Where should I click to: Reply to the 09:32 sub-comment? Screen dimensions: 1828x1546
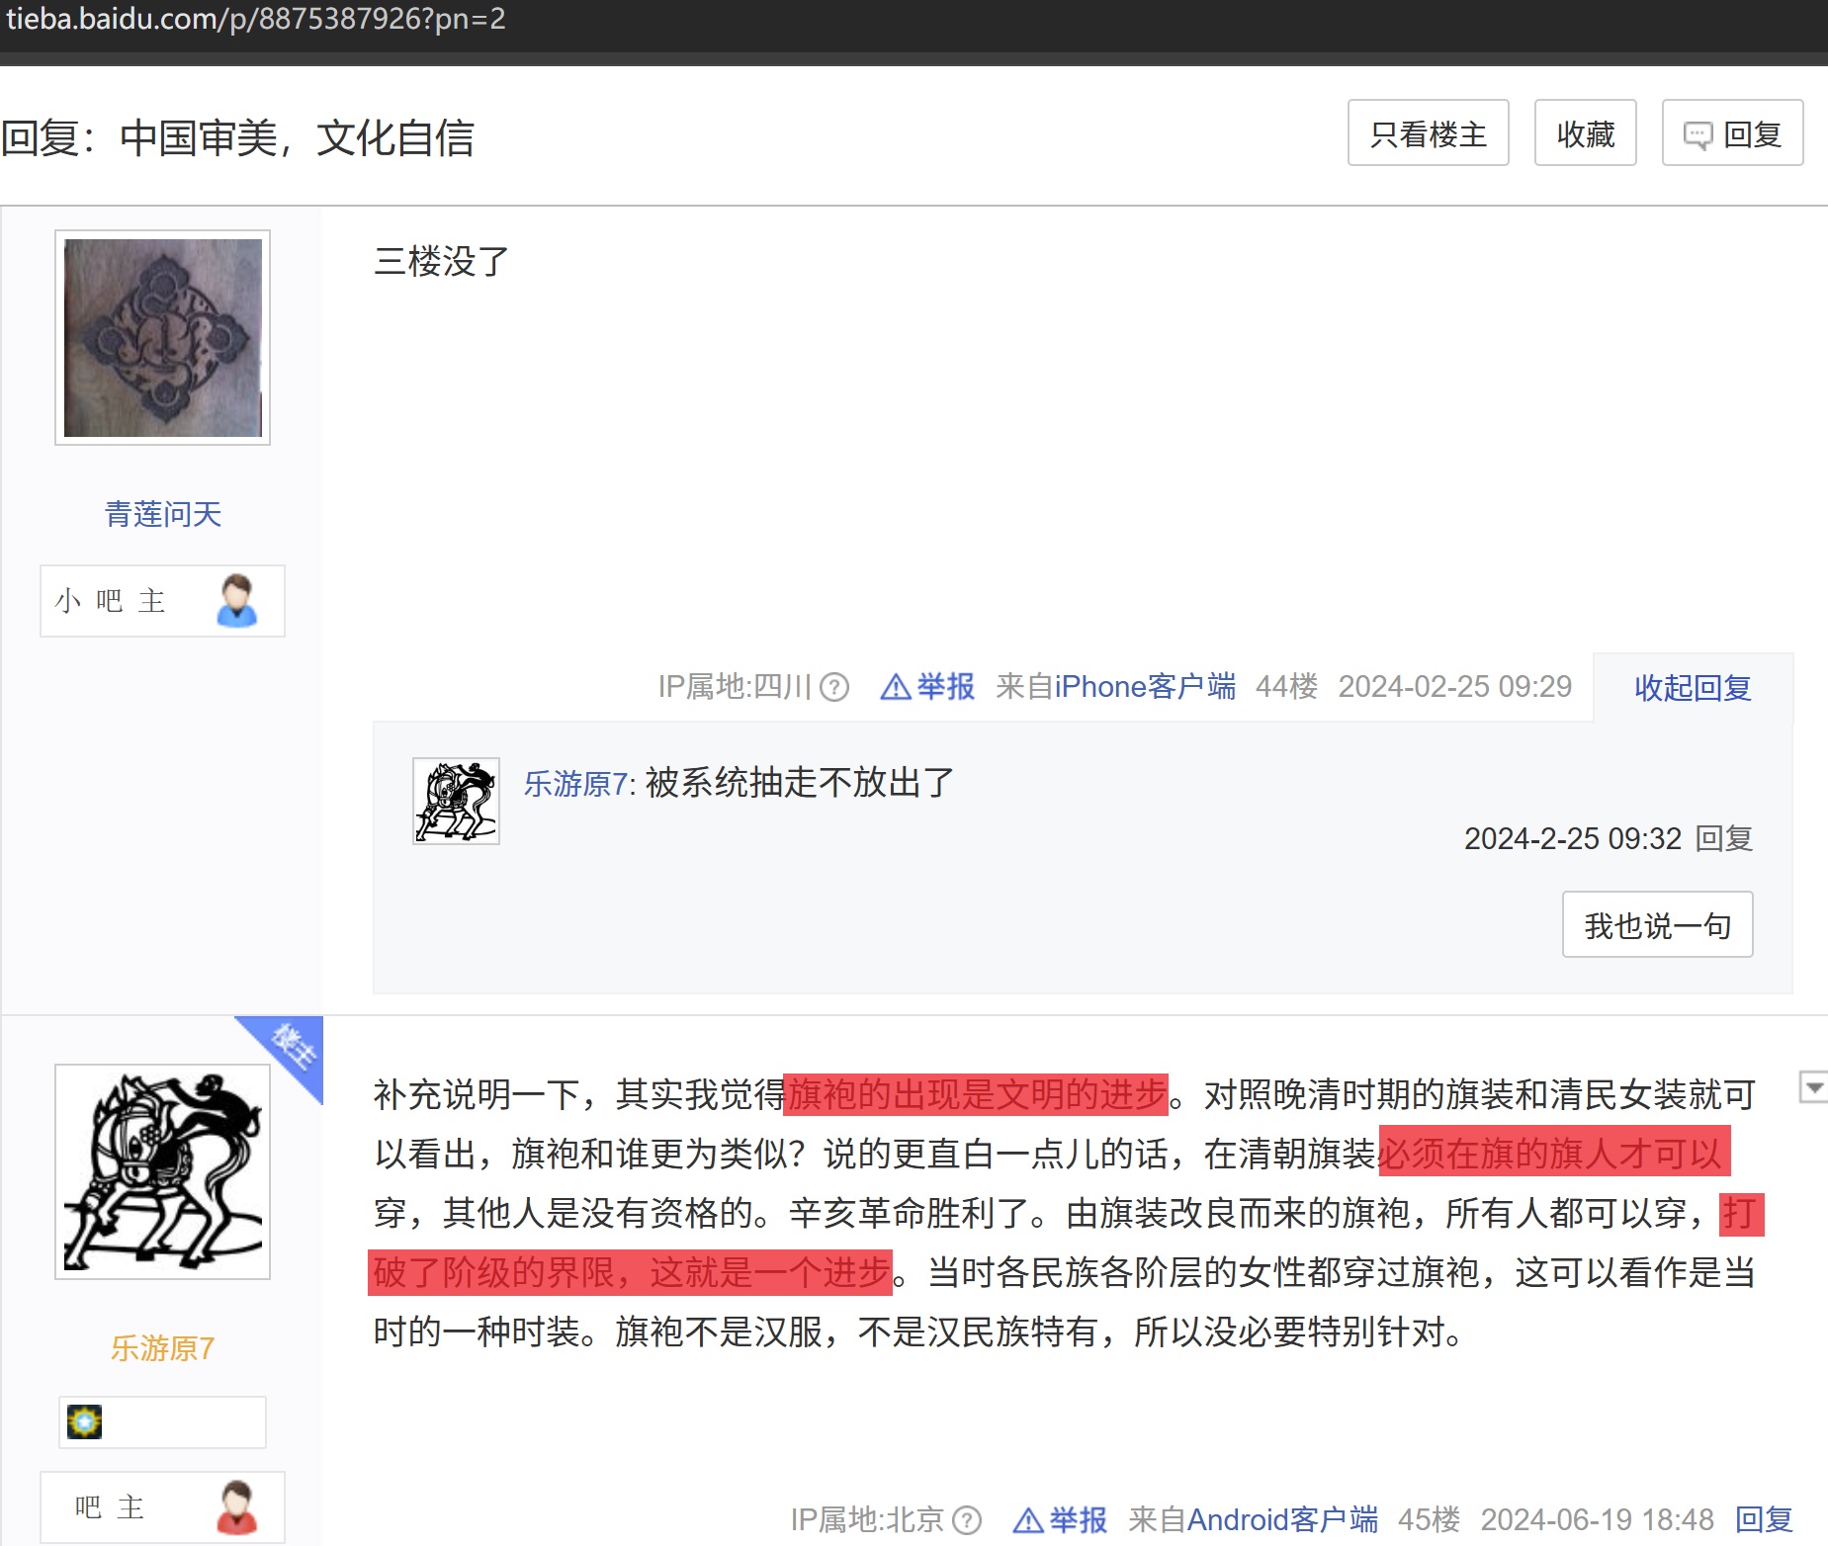point(1723,839)
